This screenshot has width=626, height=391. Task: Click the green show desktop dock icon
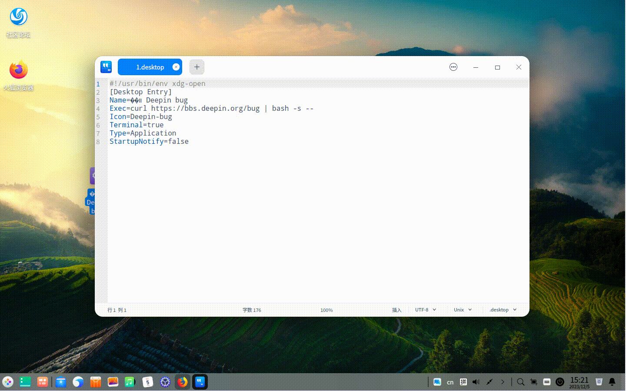(25, 382)
